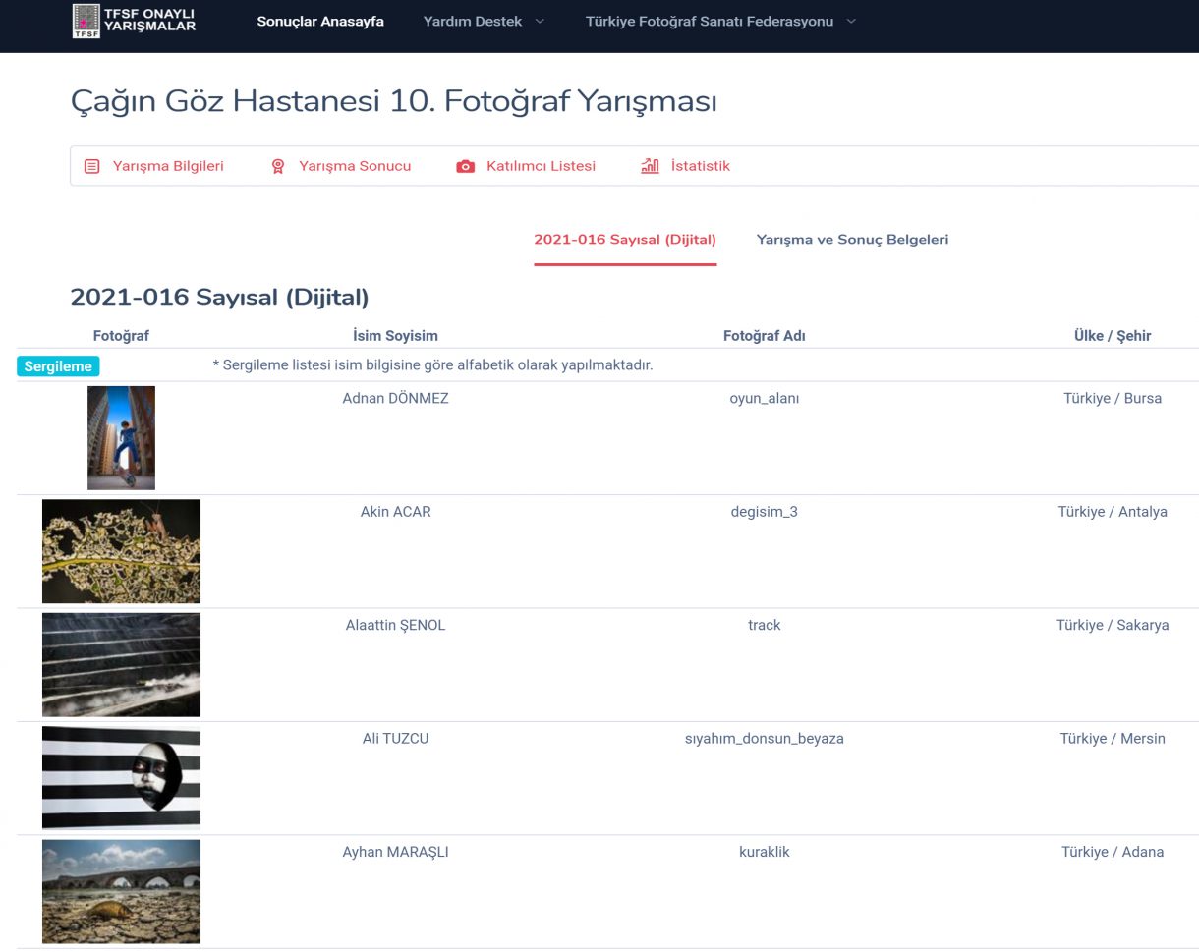Screen dimensions: 1199x952
Task: Click the Türkiye / Sakarya cell
Action: tap(1113, 625)
